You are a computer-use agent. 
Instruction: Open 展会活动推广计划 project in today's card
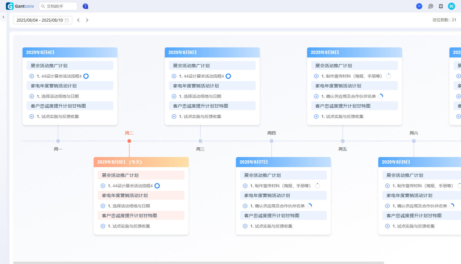coord(141,175)
